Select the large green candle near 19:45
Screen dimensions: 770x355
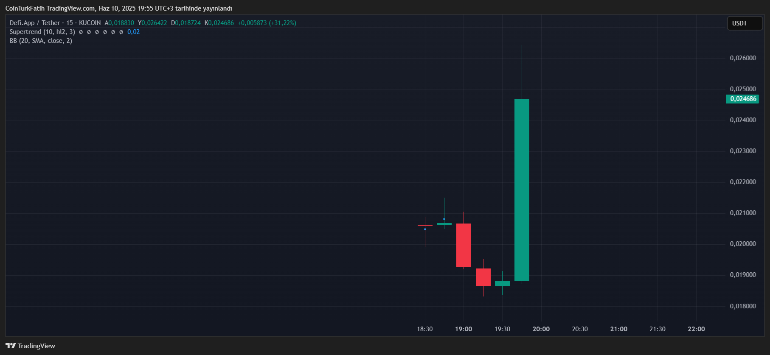click(522, 190)
